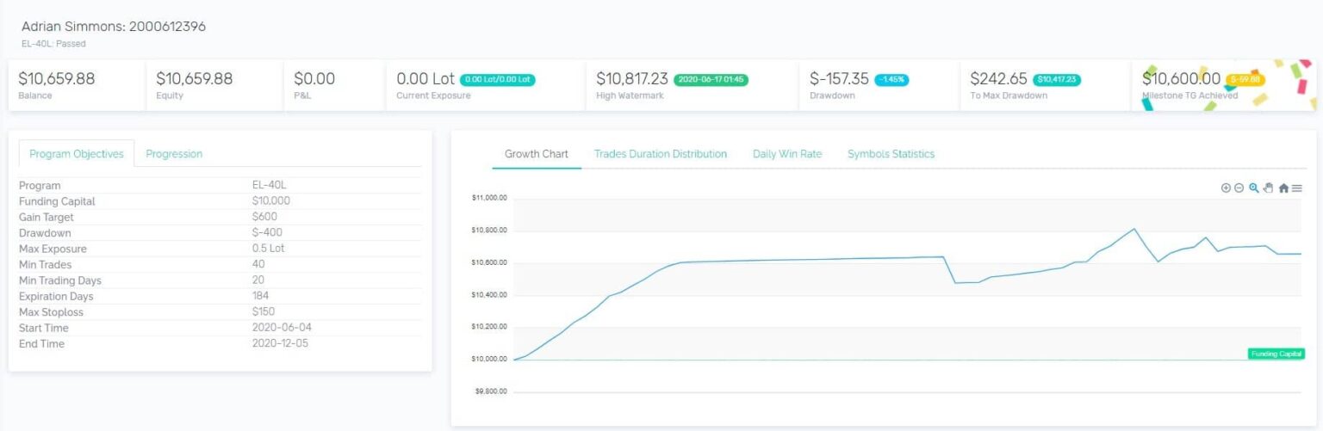1323x431 pixels.
Task: Switch to the Progression tab
Action: tap(174, 154)
